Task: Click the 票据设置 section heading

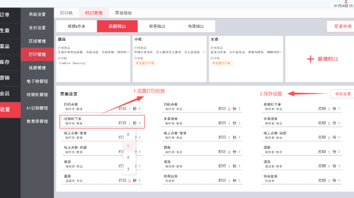Action: tap(69, 94)
